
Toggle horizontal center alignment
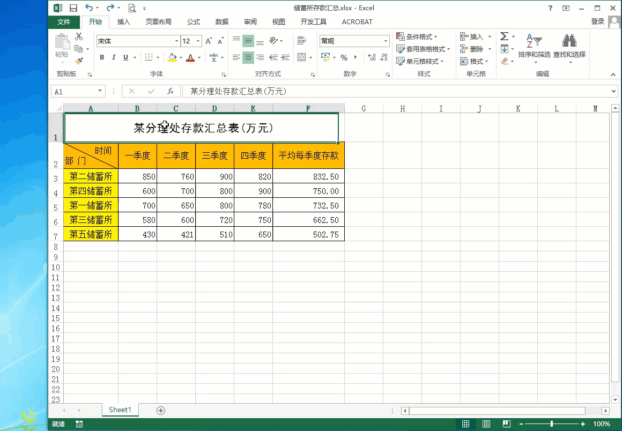(x=248, y=57)
